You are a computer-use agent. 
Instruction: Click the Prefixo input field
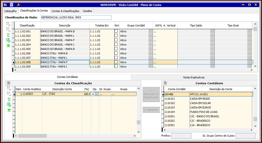[x=181, y=136]
